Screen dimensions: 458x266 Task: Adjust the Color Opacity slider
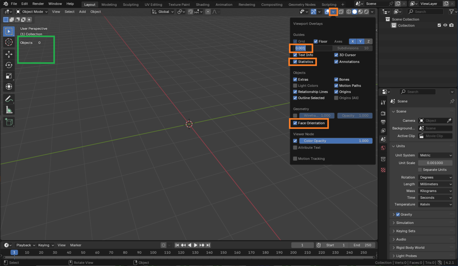point(336,141)
